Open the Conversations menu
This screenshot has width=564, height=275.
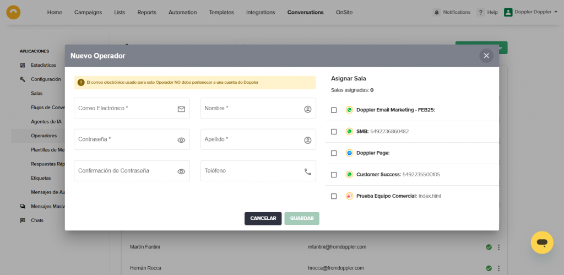tap(305, 12)
